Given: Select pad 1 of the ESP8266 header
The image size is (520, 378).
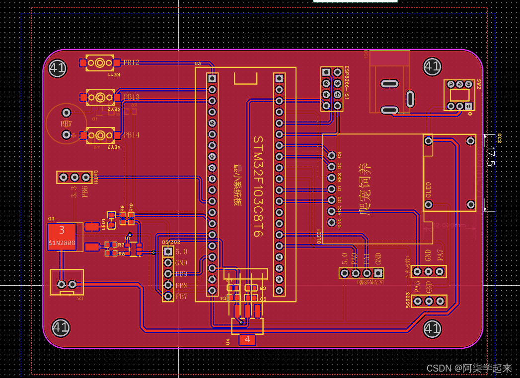Looking at the screenshot, I should [326, 72].
